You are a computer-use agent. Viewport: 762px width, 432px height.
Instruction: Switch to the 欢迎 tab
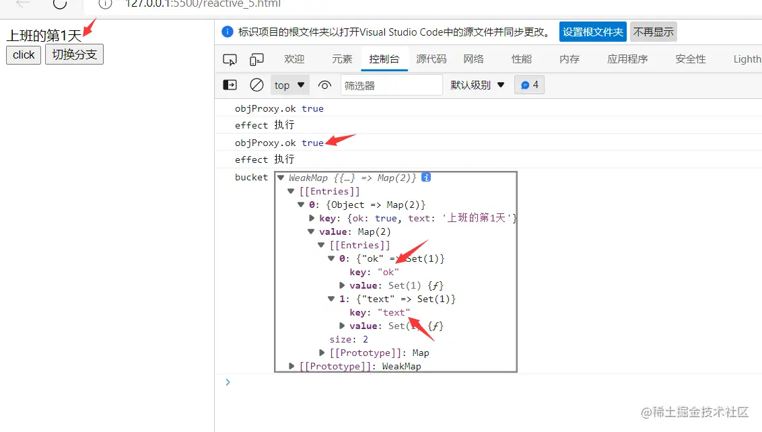[x=294, y=59]
